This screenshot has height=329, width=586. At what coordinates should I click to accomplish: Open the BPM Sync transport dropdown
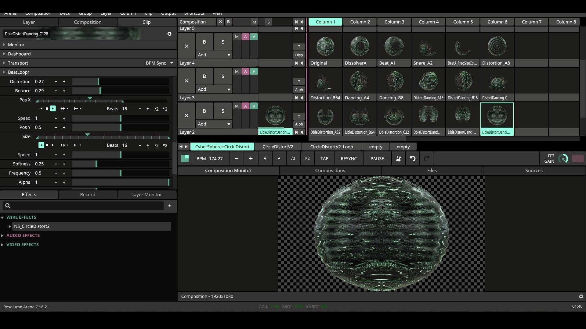[159, 63]
